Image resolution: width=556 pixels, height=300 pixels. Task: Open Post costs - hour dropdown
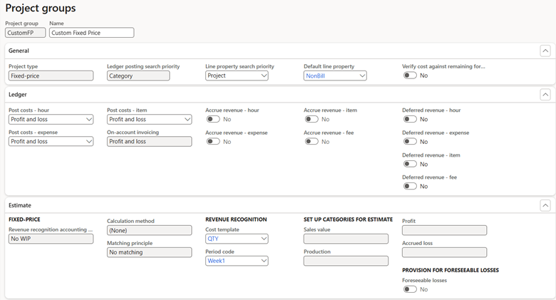pyautogui.click(x=89, y=120)
